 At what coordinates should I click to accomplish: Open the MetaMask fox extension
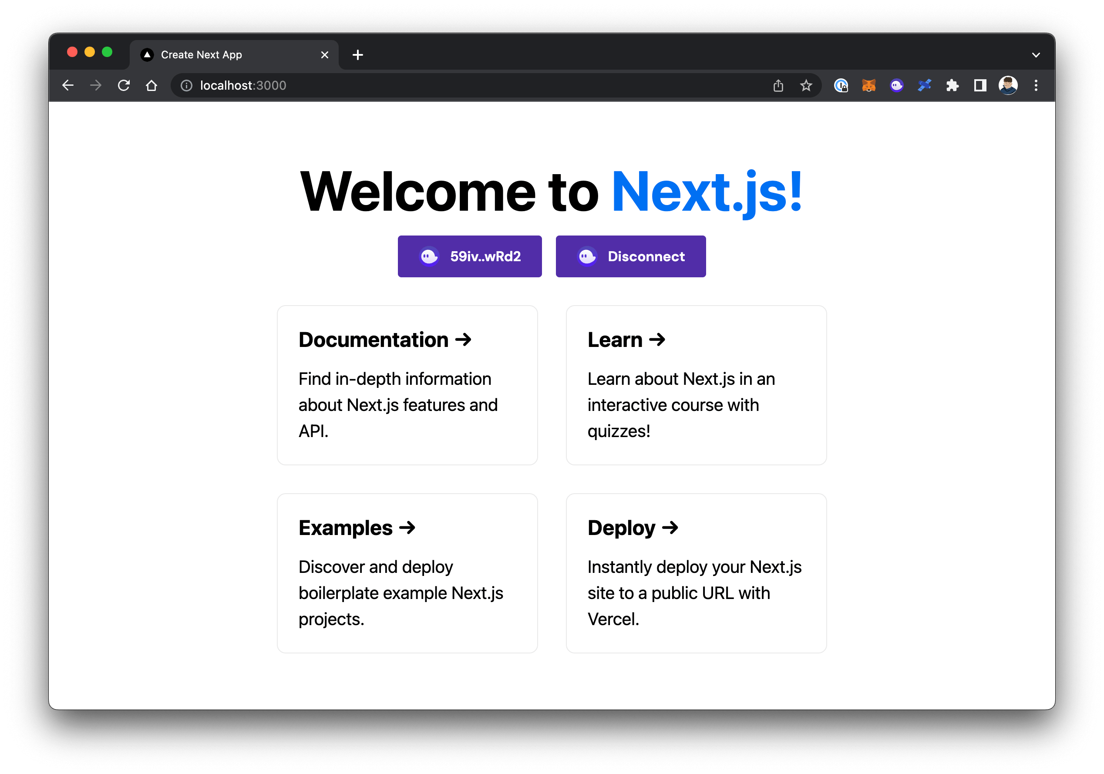869,86
